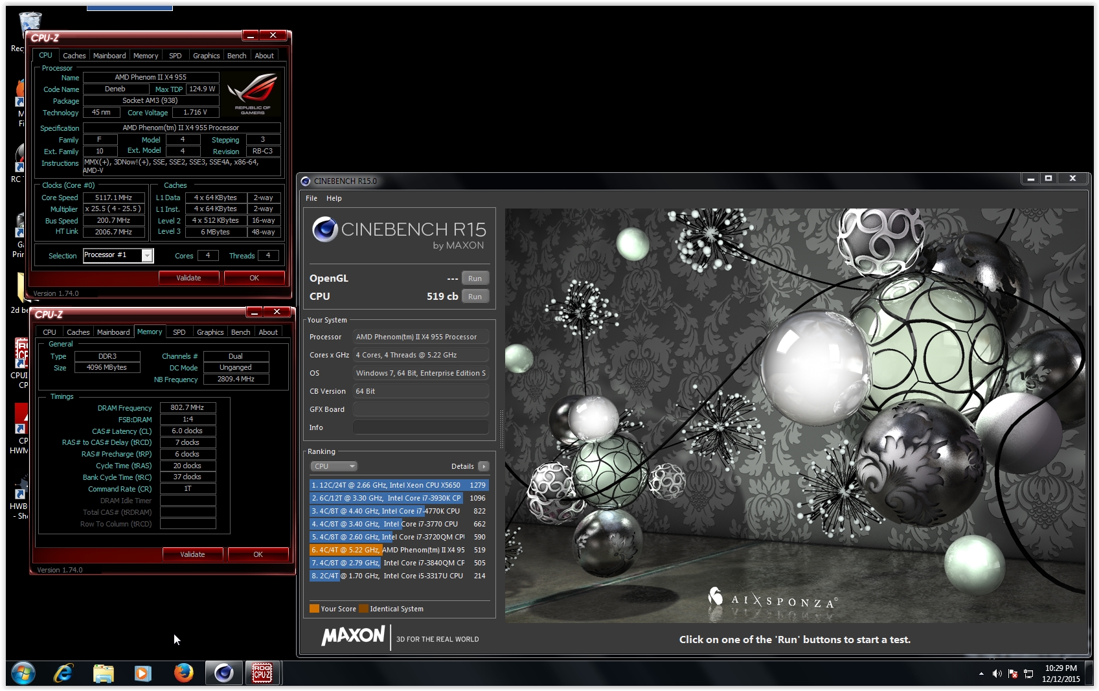Open SPD tab in top CPU-Z window

[x=176, y=56]
